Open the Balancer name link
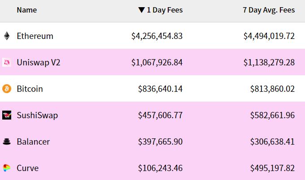Image resolution: width=305 pixels, height=180 pixels. [x=33, y=141]
